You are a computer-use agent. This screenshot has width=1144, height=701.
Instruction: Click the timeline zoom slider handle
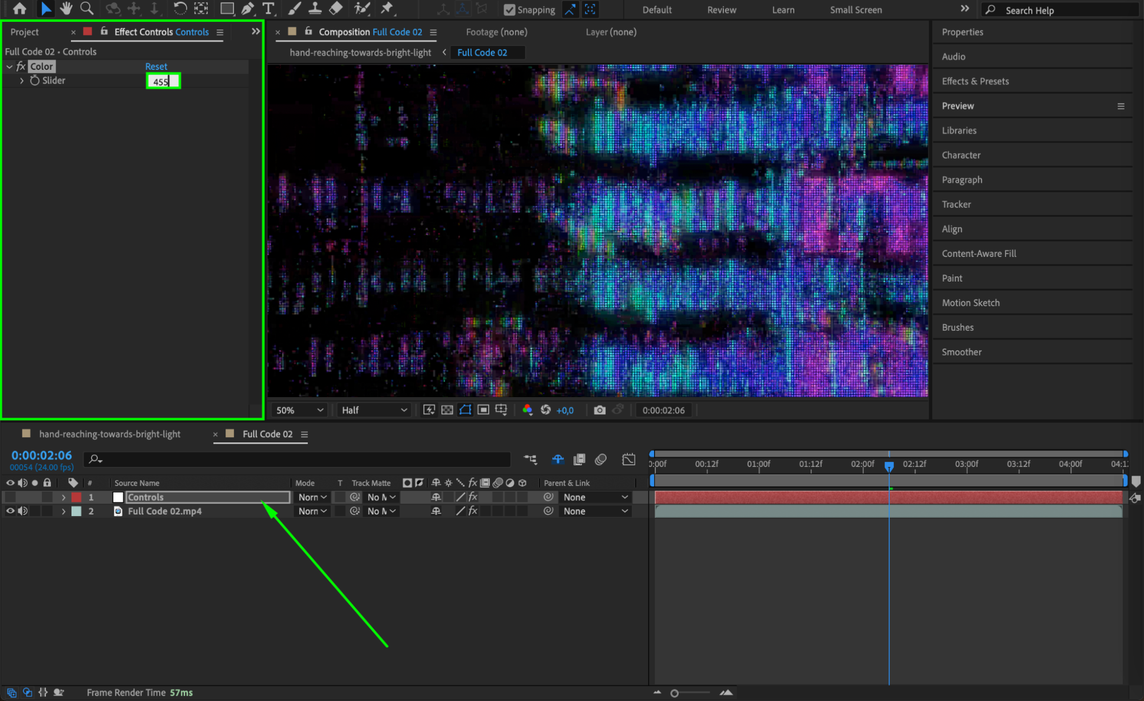coord(675,693)
